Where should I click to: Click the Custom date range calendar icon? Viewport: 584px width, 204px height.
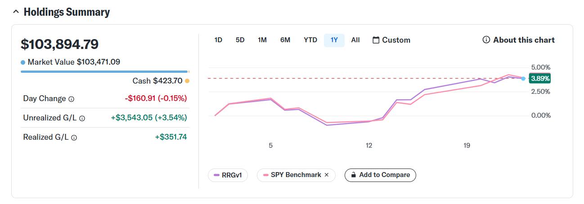[x=376, y=40]
